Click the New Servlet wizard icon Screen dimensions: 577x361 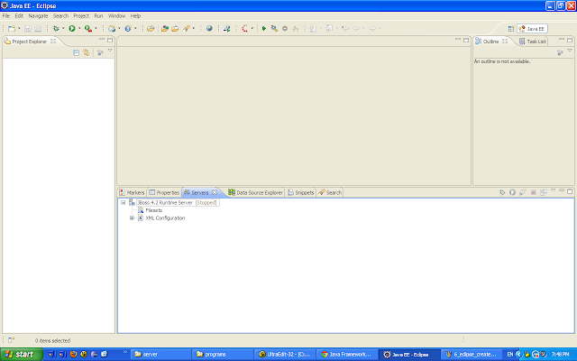(x=128, y=28)
